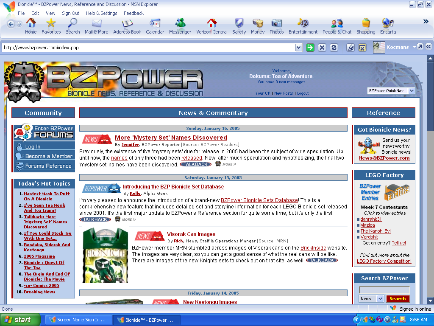This screenshot has height=326, width=434.
Task: Click the New Posts link
Action: pos(284,93)
